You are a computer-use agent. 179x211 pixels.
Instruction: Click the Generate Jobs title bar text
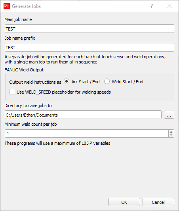27,6
